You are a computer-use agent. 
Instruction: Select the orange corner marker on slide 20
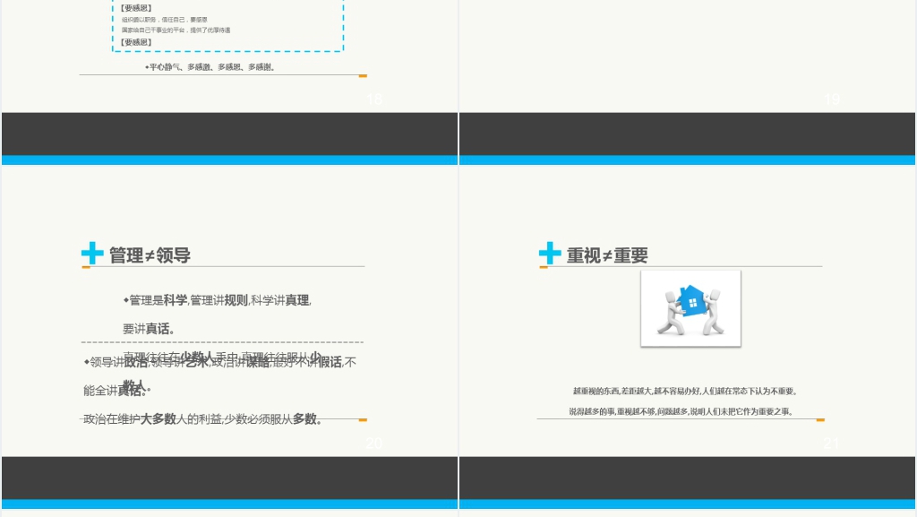pyautogui.click(x=363, y=419)
